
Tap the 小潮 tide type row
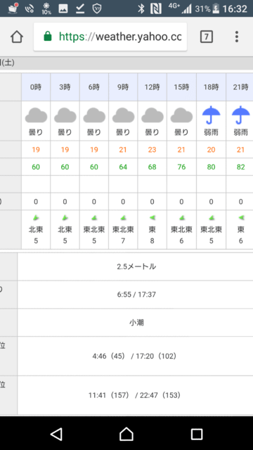tap(135, 323)
